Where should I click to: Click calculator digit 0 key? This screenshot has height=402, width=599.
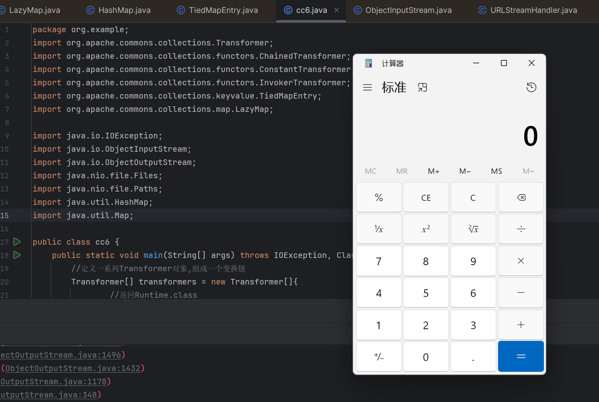(426, 357)
